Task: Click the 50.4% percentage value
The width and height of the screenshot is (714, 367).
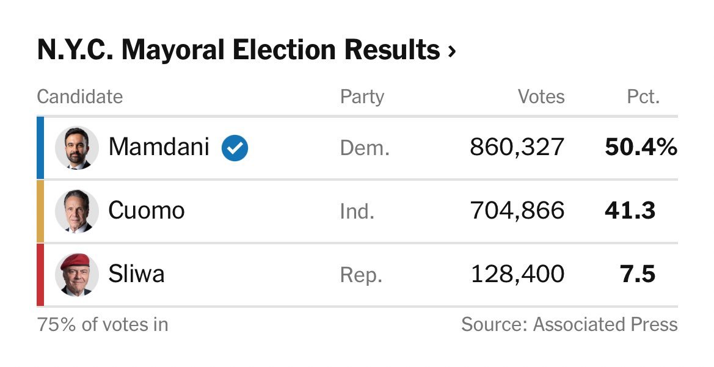Action: (x=641, y=147)
